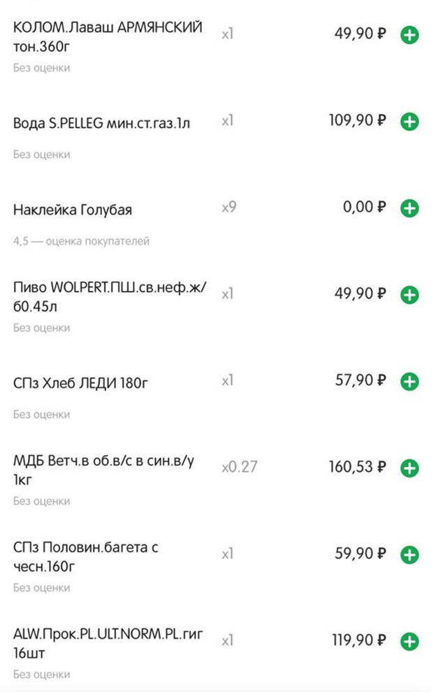Open Пиво WOLPERT.ПШ.св.неф product
433x692 pixels.
[x=110, y=296]
